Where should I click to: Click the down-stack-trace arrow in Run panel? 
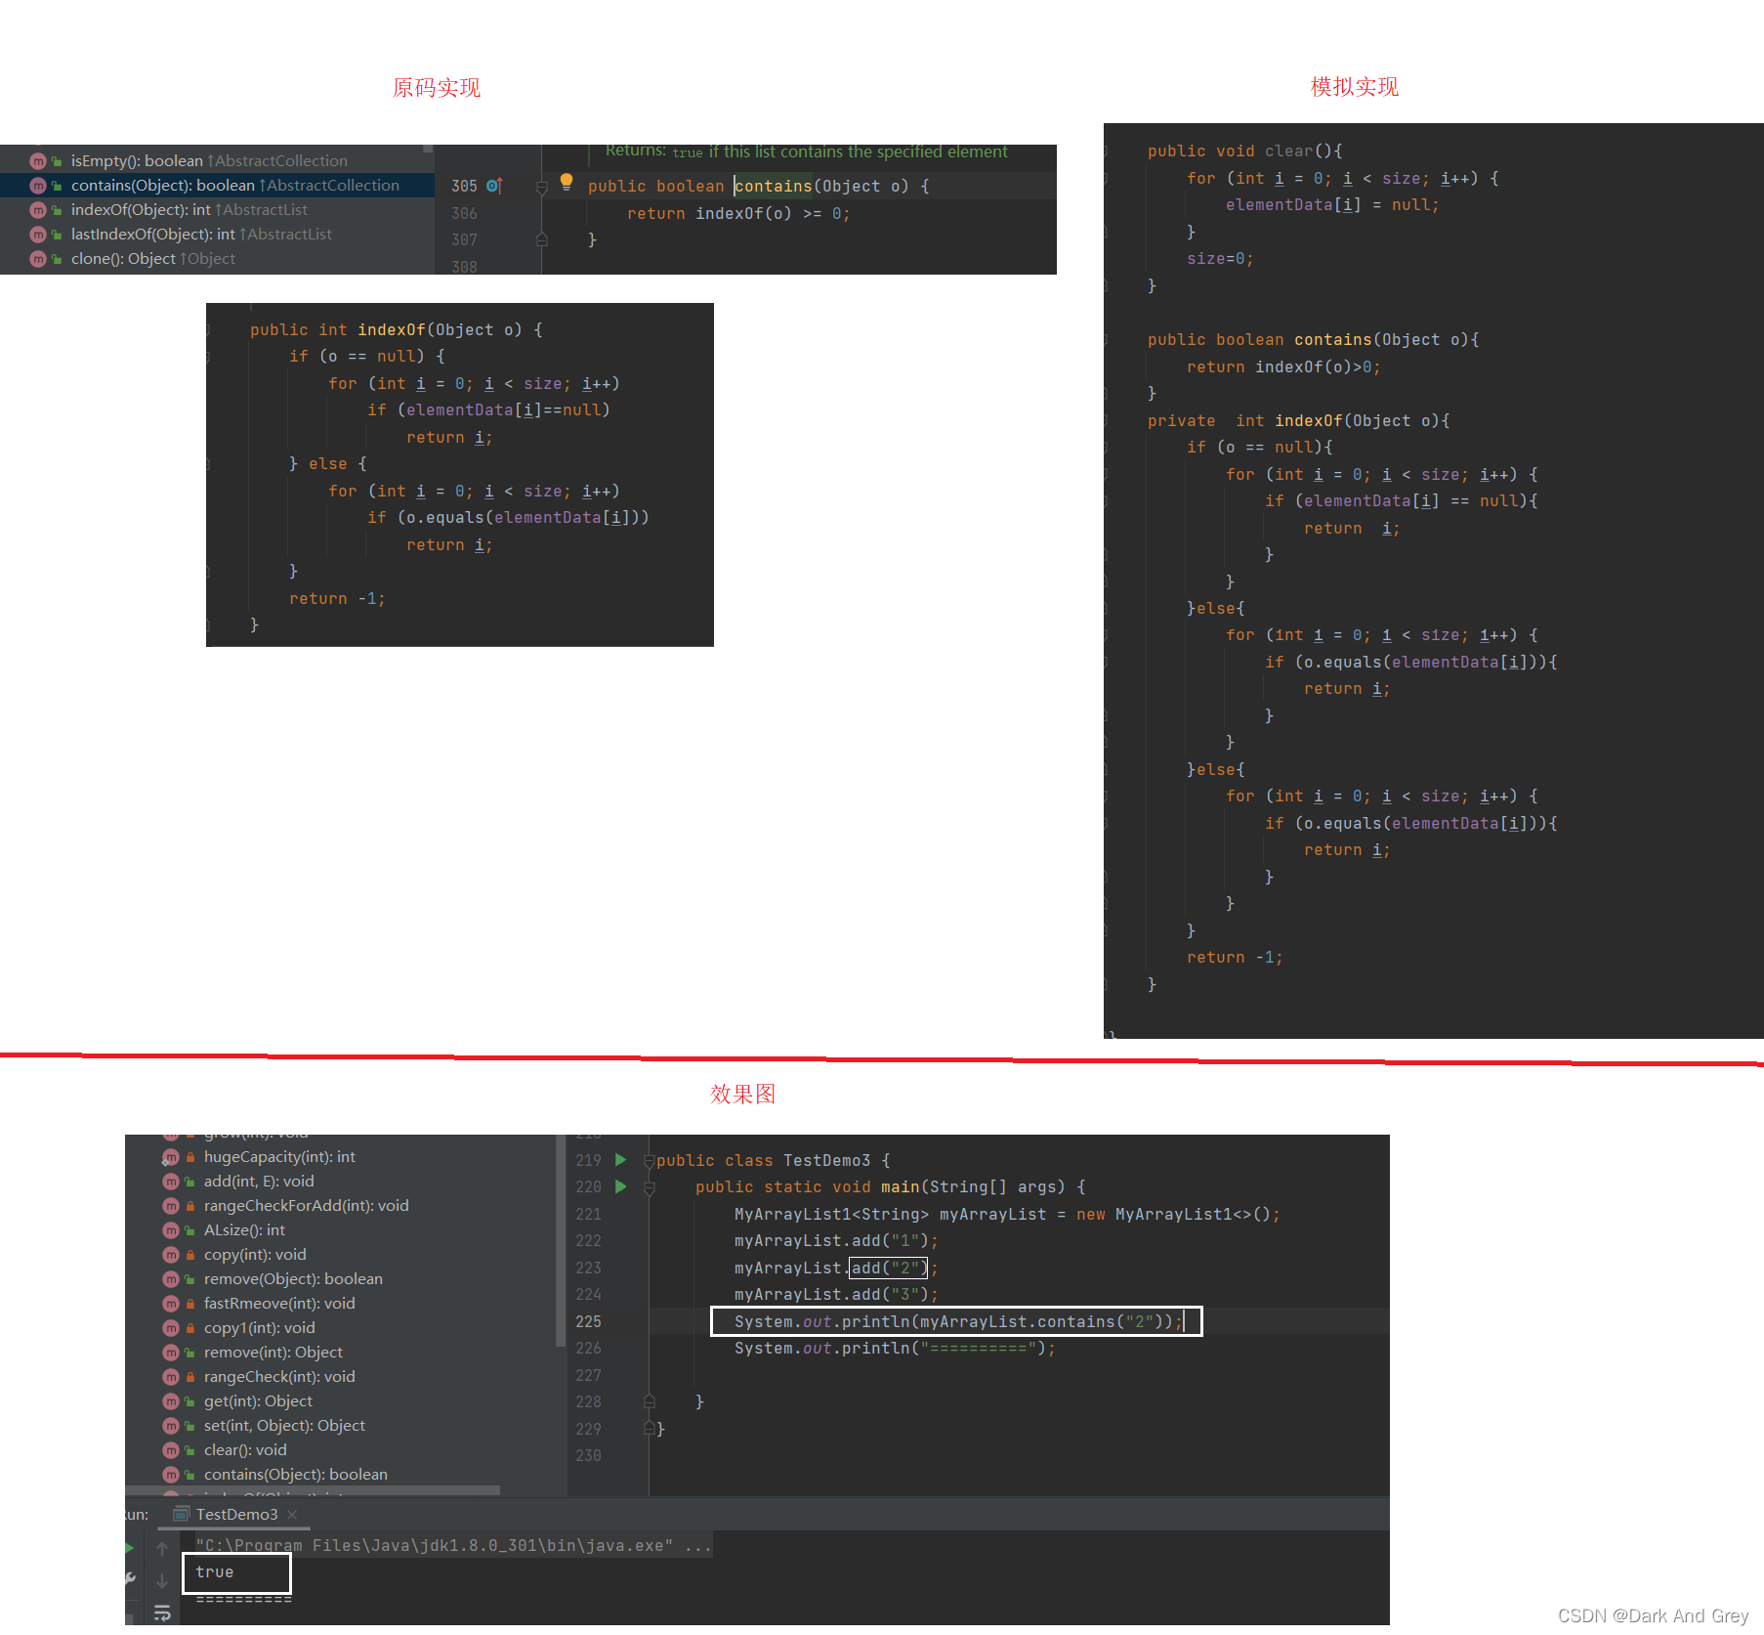(x=162, y=1580)
